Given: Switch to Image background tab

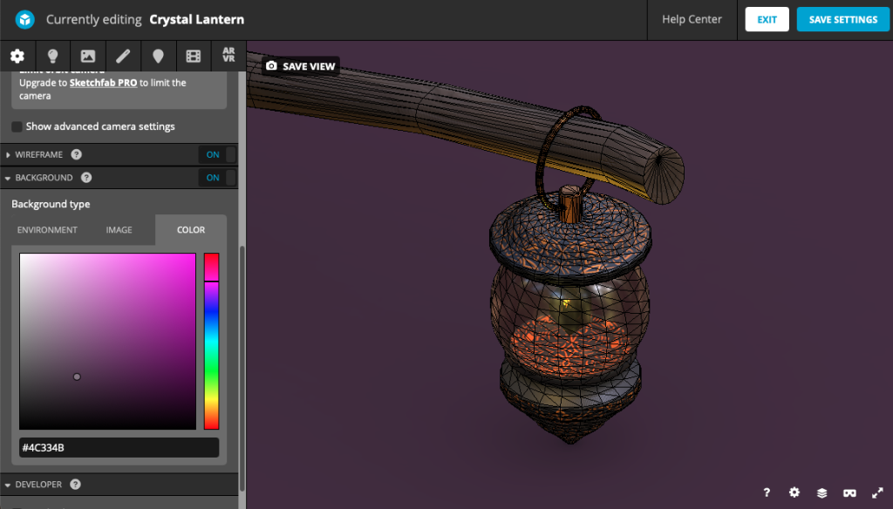Looking at the screenshot, I should pyautogui.click(x=119, y=229).
